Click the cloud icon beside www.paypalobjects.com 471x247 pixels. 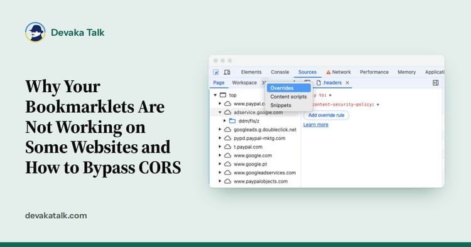click(x=228, y=181)
